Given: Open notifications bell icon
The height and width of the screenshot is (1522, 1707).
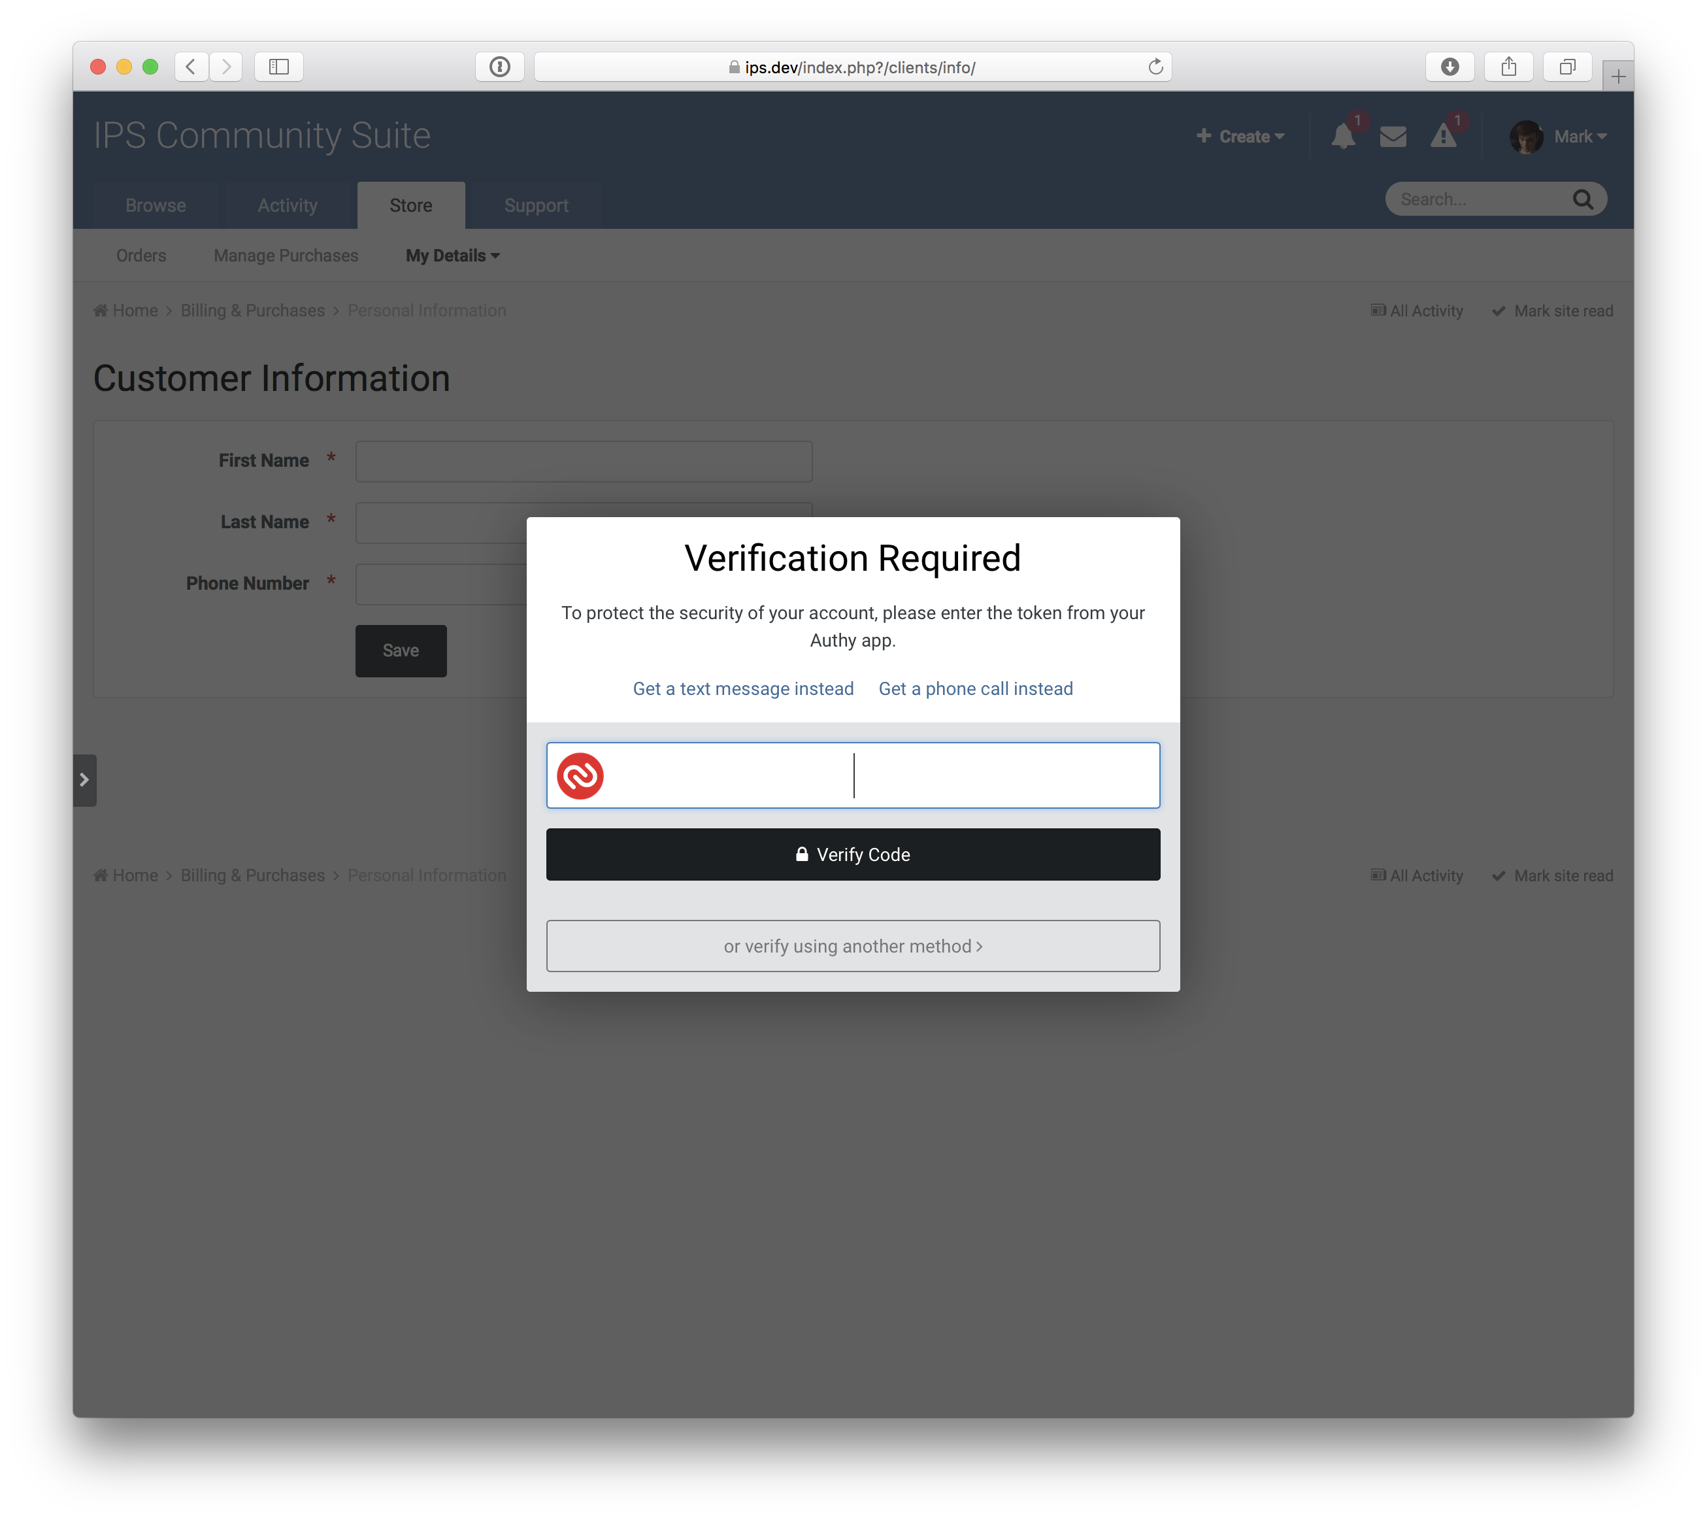Looking at the screenshot, I should click(1344, 136).
